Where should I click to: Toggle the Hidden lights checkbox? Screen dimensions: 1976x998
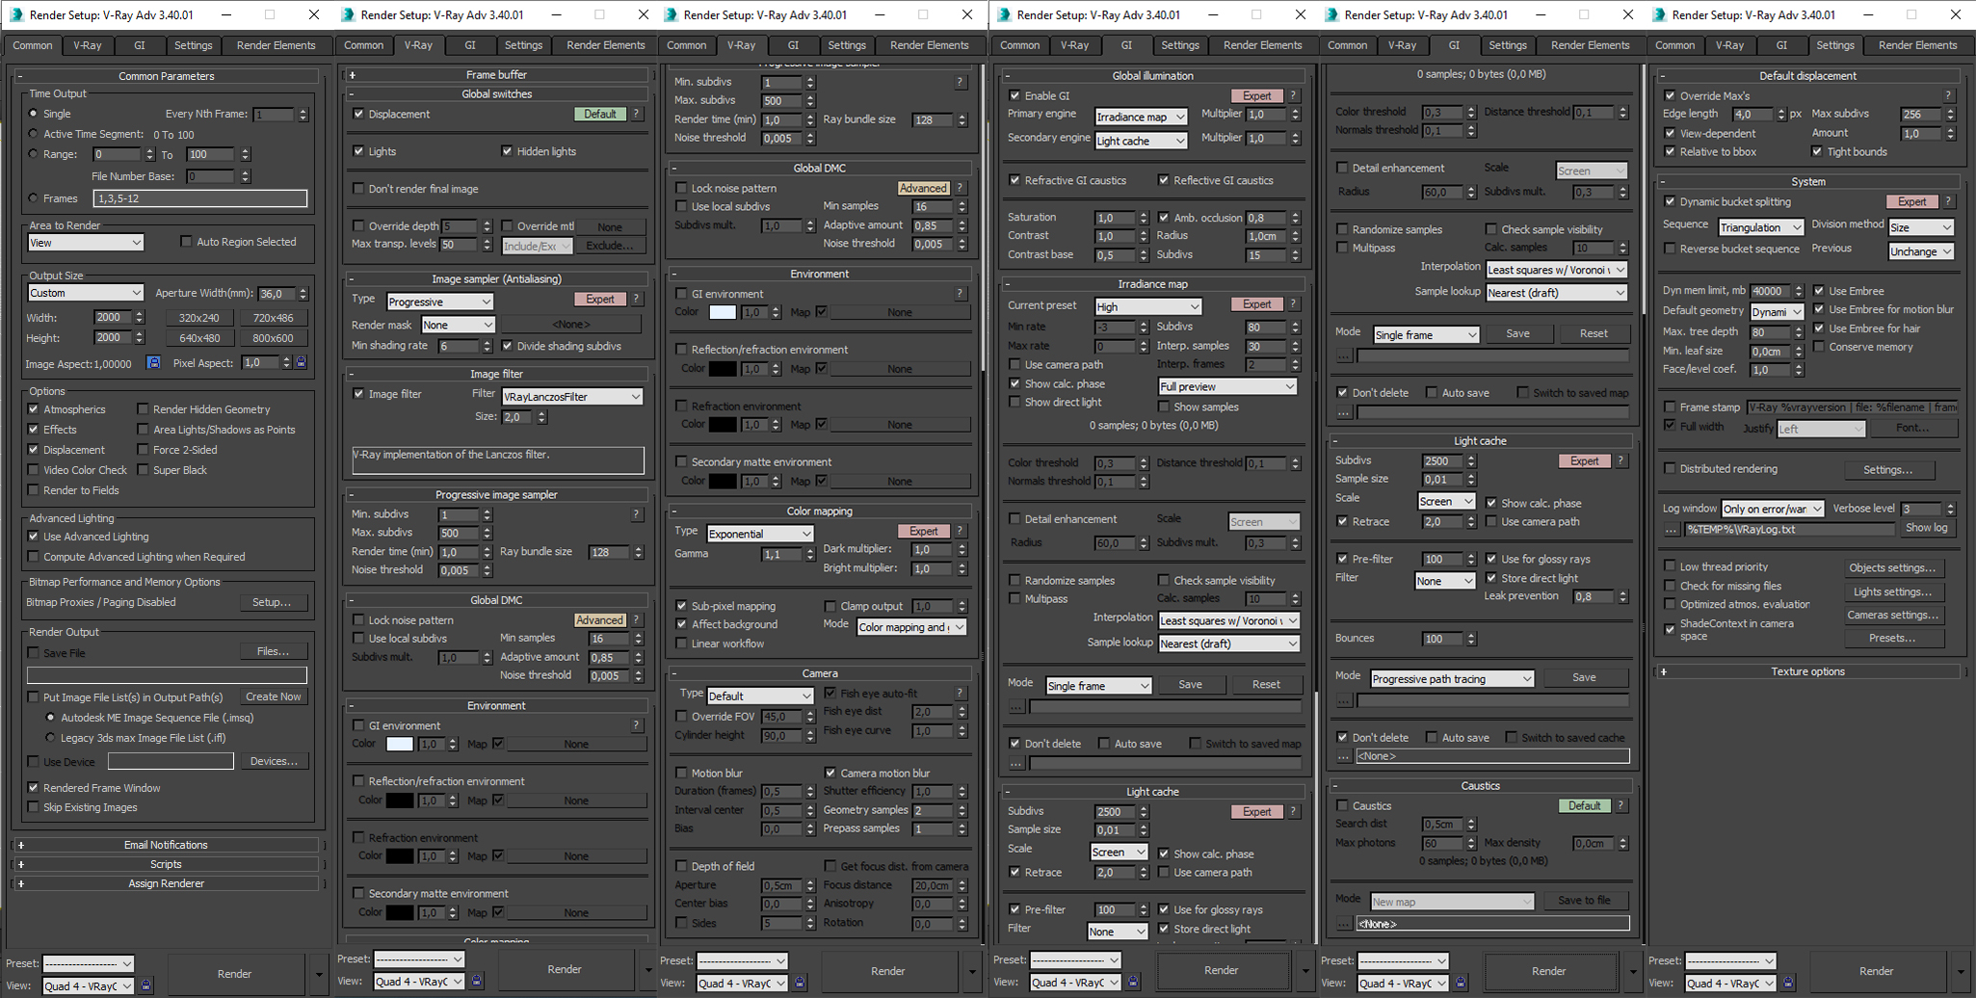tap(507, 151)
